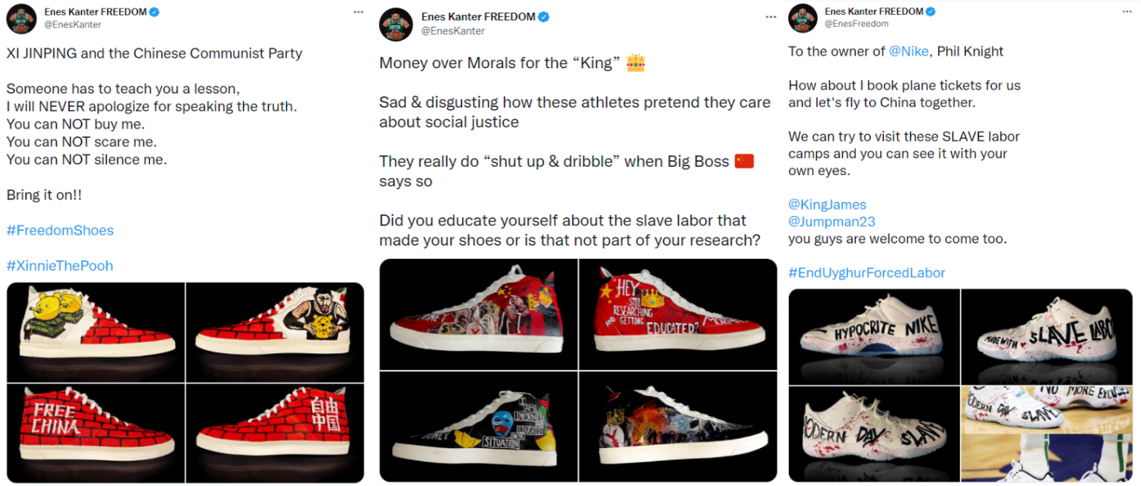Viewport: 1141px width, 486px height.
Task: Click the profile avatar on the XI JINPING tweet
Action: (22, 19)
